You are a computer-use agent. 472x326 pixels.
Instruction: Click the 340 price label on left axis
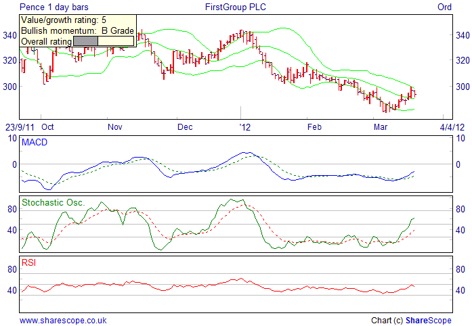pos(9,35)
